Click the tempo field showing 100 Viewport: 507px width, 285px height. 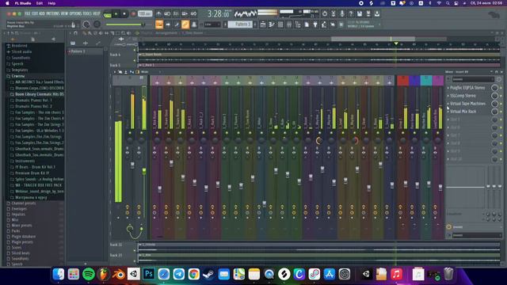145,14
